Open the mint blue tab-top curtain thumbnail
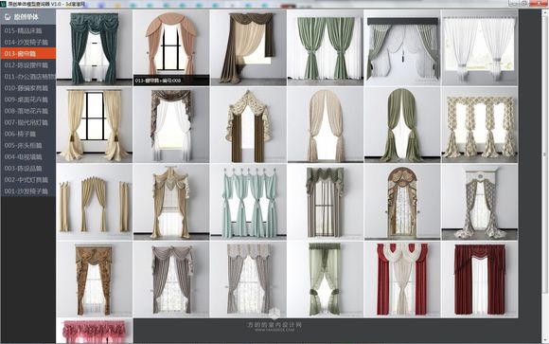 (248, 202)
